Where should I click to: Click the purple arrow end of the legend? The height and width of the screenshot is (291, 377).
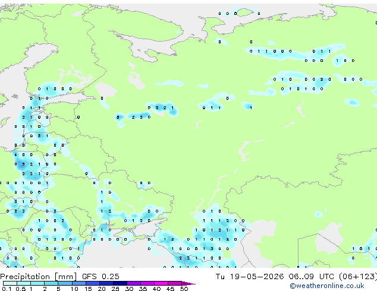click(188, 283)
